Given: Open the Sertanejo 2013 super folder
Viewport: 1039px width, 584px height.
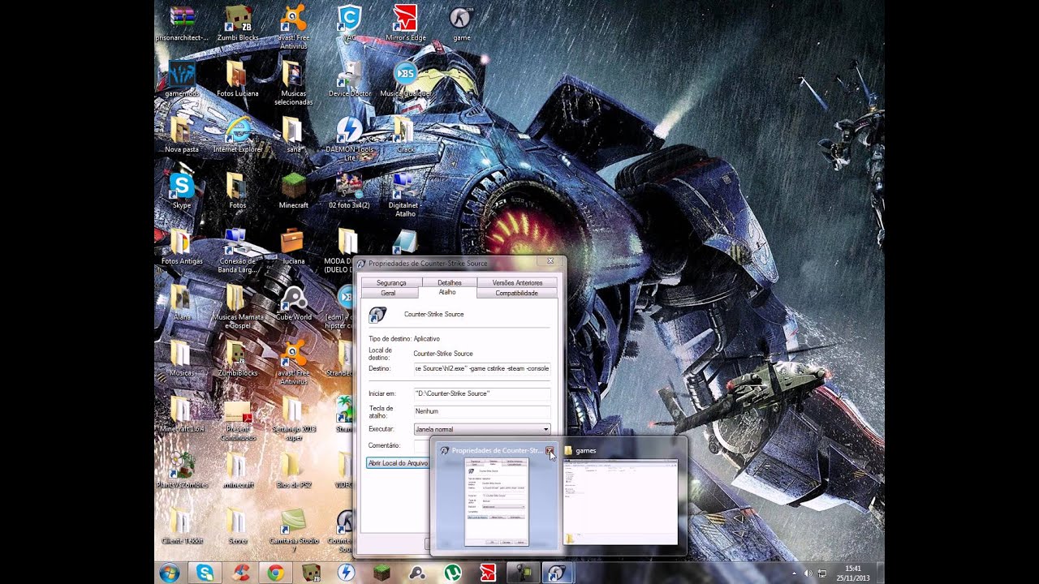Looking at the screenshot, I should (x=293, y=419).
